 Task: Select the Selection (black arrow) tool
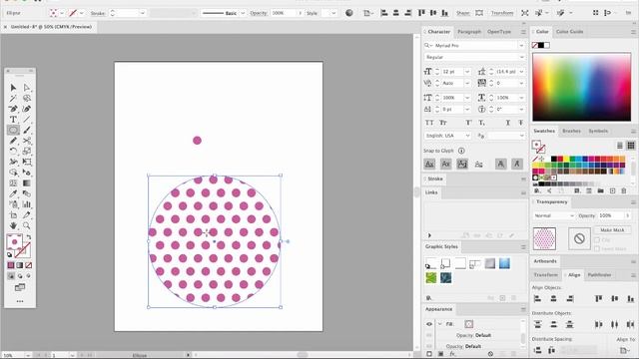13,88
